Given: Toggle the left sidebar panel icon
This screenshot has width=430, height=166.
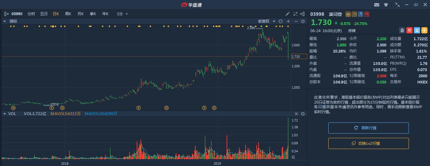Looking at the screenshot, I should pyautogui.click(x=7, y=14).
